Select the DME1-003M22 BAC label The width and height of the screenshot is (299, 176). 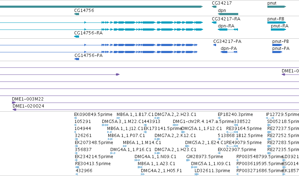tap(28, 99)
